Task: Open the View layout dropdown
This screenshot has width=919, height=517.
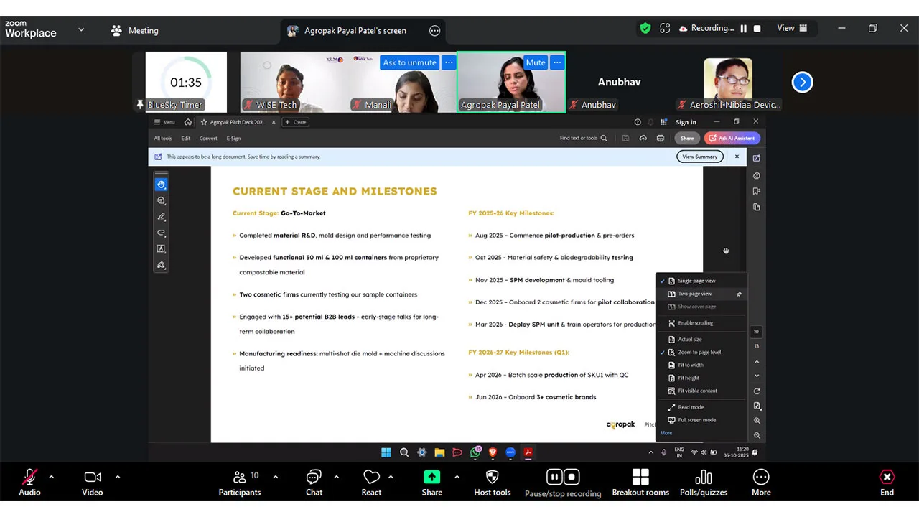Action: (x=792, y=29)
